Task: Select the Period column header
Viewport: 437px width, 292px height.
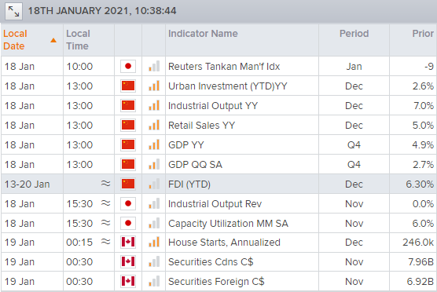Action: pyautogui.click(x=354, y=34)
